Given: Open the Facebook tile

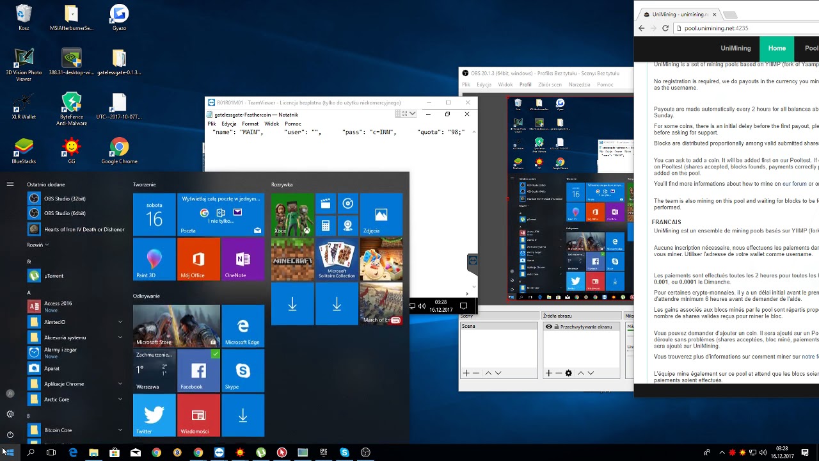Looking at the screenshot, I should click(198, 370).
